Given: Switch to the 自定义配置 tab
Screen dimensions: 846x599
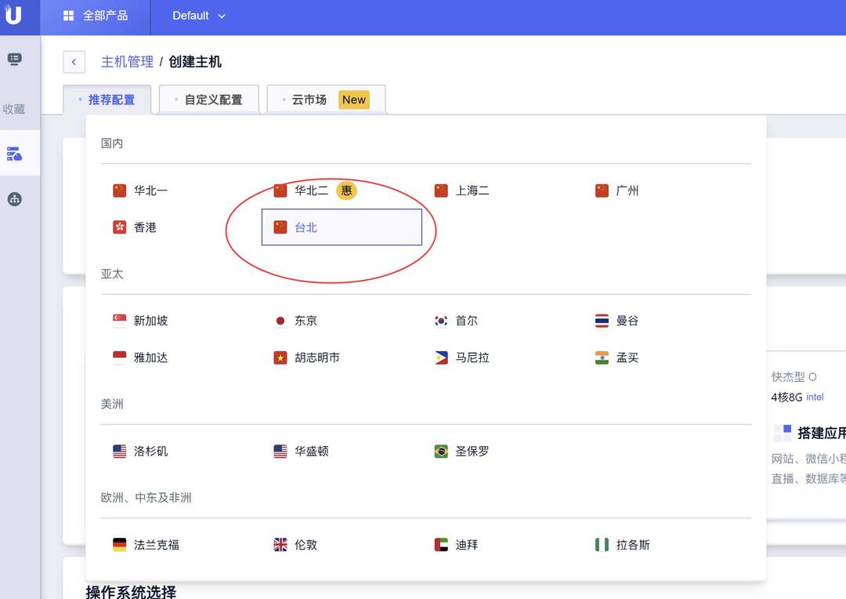Looking at the screenshot, I should (209, 100).
